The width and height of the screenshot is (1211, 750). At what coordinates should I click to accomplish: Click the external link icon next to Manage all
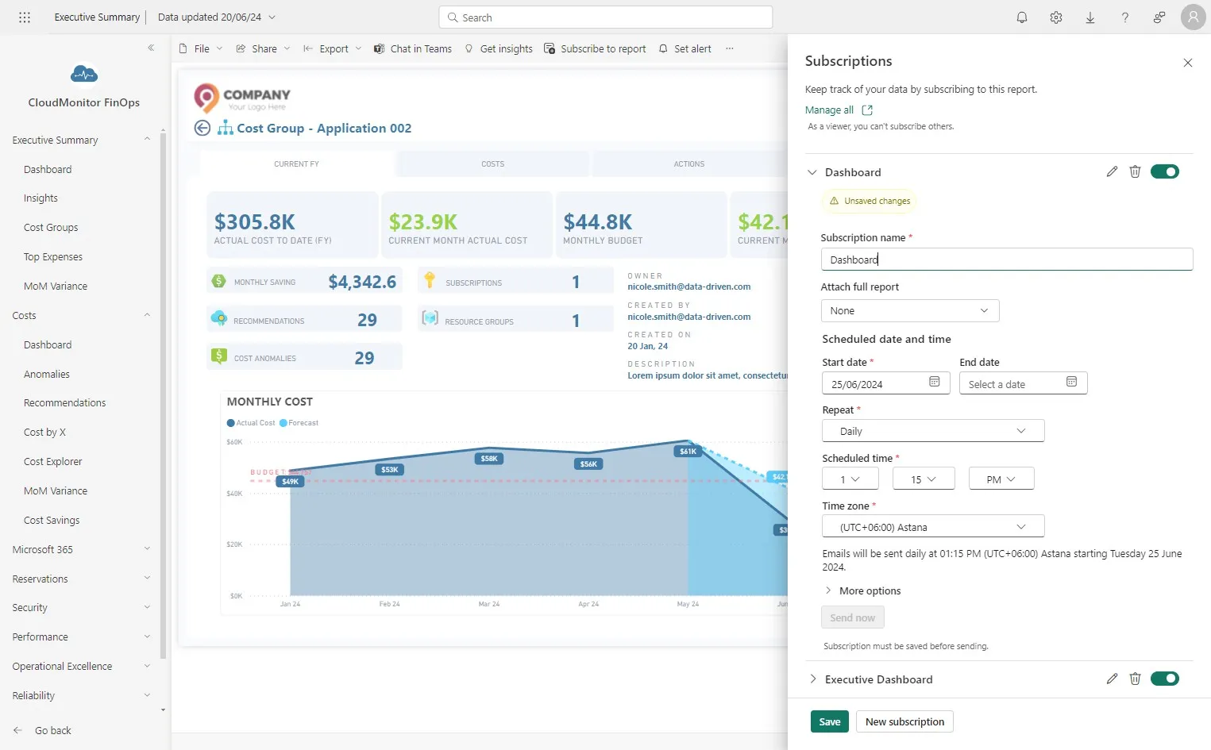pyautogui.click(x=867, y=110)
